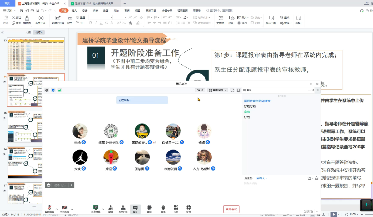The image size is (373, 217).
Task: Click the Invite (邀请) icon
Action: point(111,208)
